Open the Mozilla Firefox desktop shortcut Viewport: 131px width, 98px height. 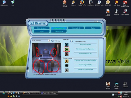(x=82, y=3)
